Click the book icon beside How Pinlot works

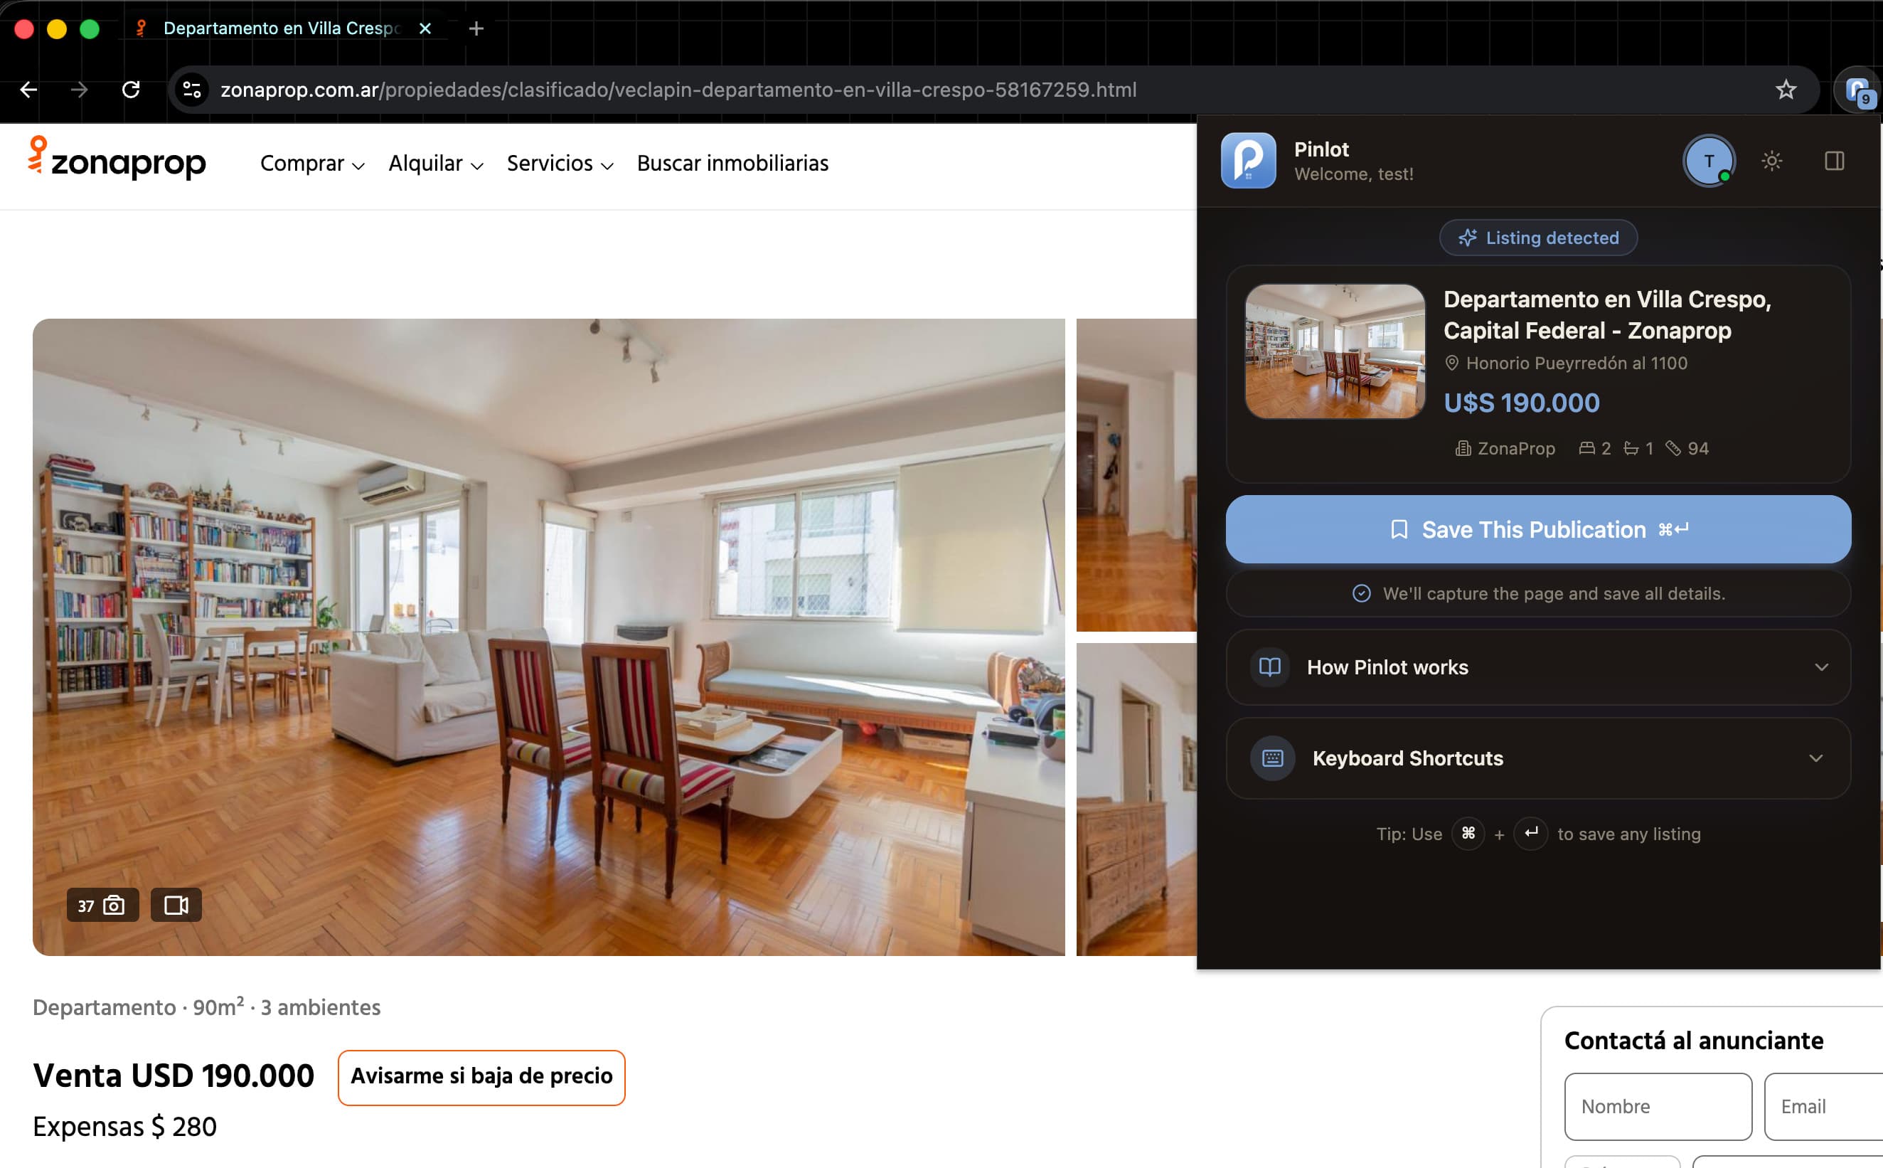1270,667
